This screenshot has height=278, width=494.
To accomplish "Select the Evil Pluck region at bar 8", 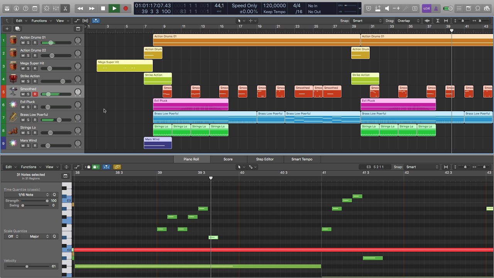I will pos(191,104).
